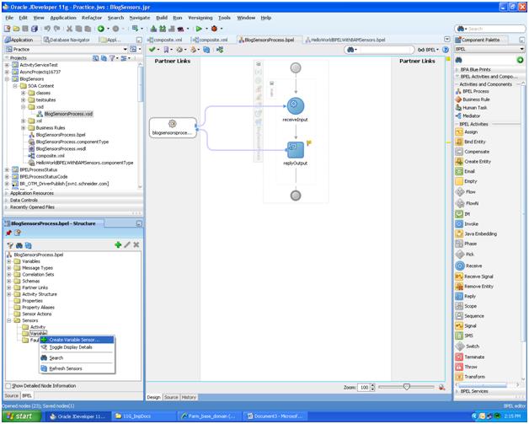Click the top-right Search input field
This screenshot has height=424, width=529.
point(495,29)
